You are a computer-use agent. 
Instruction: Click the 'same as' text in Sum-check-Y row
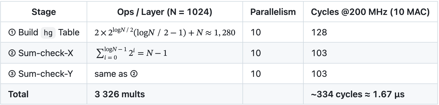point(111,74)
